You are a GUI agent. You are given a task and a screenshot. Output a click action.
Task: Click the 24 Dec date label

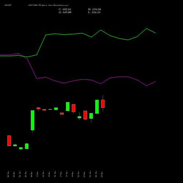point(90,174)
